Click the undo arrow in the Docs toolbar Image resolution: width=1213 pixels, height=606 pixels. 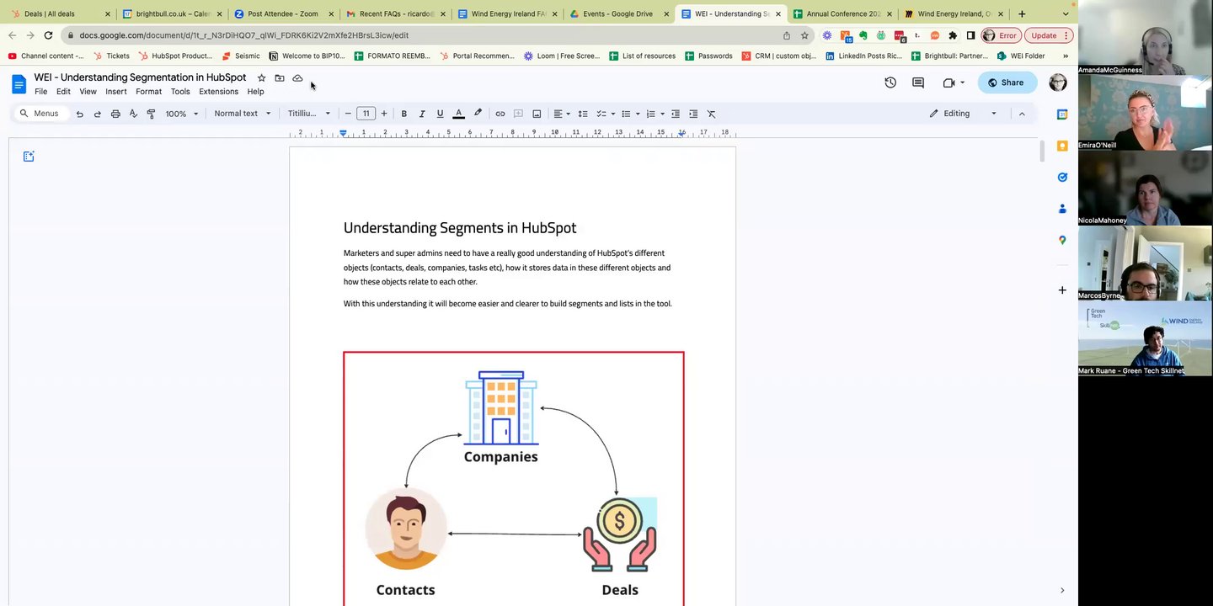(x=80, y=114)
